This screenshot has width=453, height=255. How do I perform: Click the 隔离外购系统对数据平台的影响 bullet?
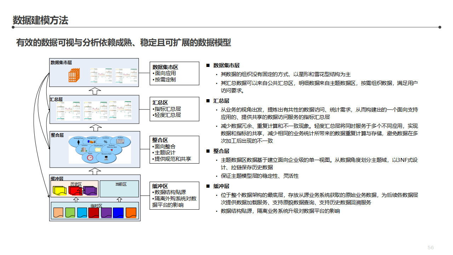point(174,202)
